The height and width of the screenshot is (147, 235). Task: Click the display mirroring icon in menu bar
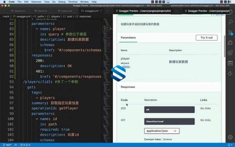pyautogui.click(x=168, y=2)
